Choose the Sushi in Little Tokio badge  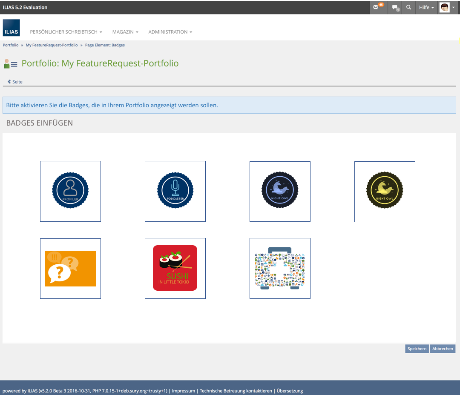point(175,268)
